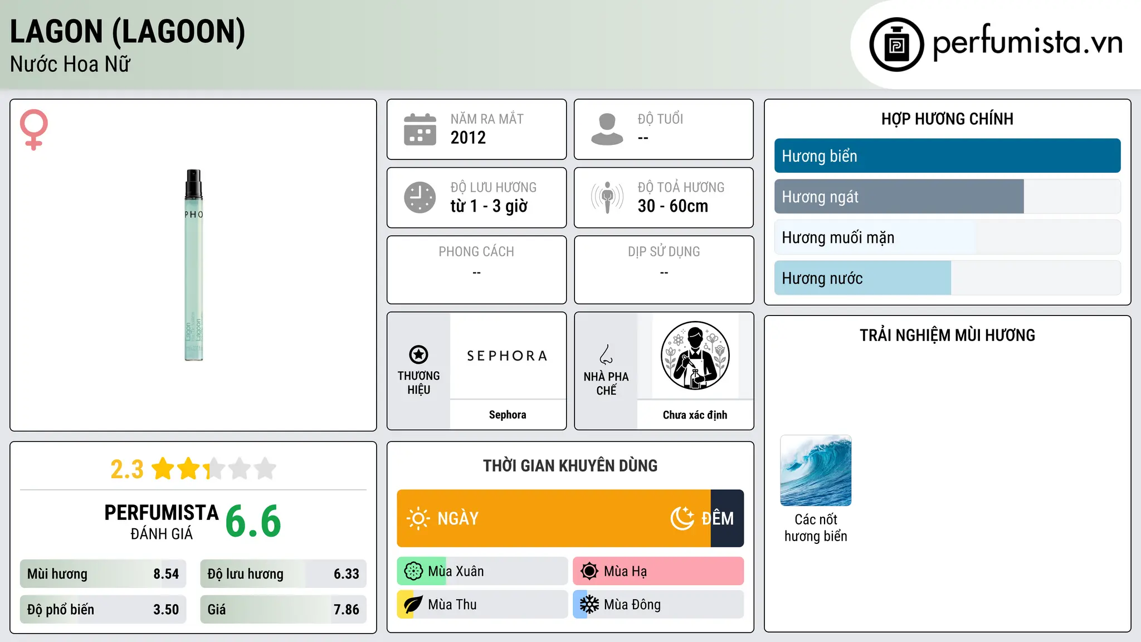Image resolution: width=1141 pixels, height=642 pixels.
Task: Click the green 6.6 Perfumista score
Action: (x=253, y=522)
